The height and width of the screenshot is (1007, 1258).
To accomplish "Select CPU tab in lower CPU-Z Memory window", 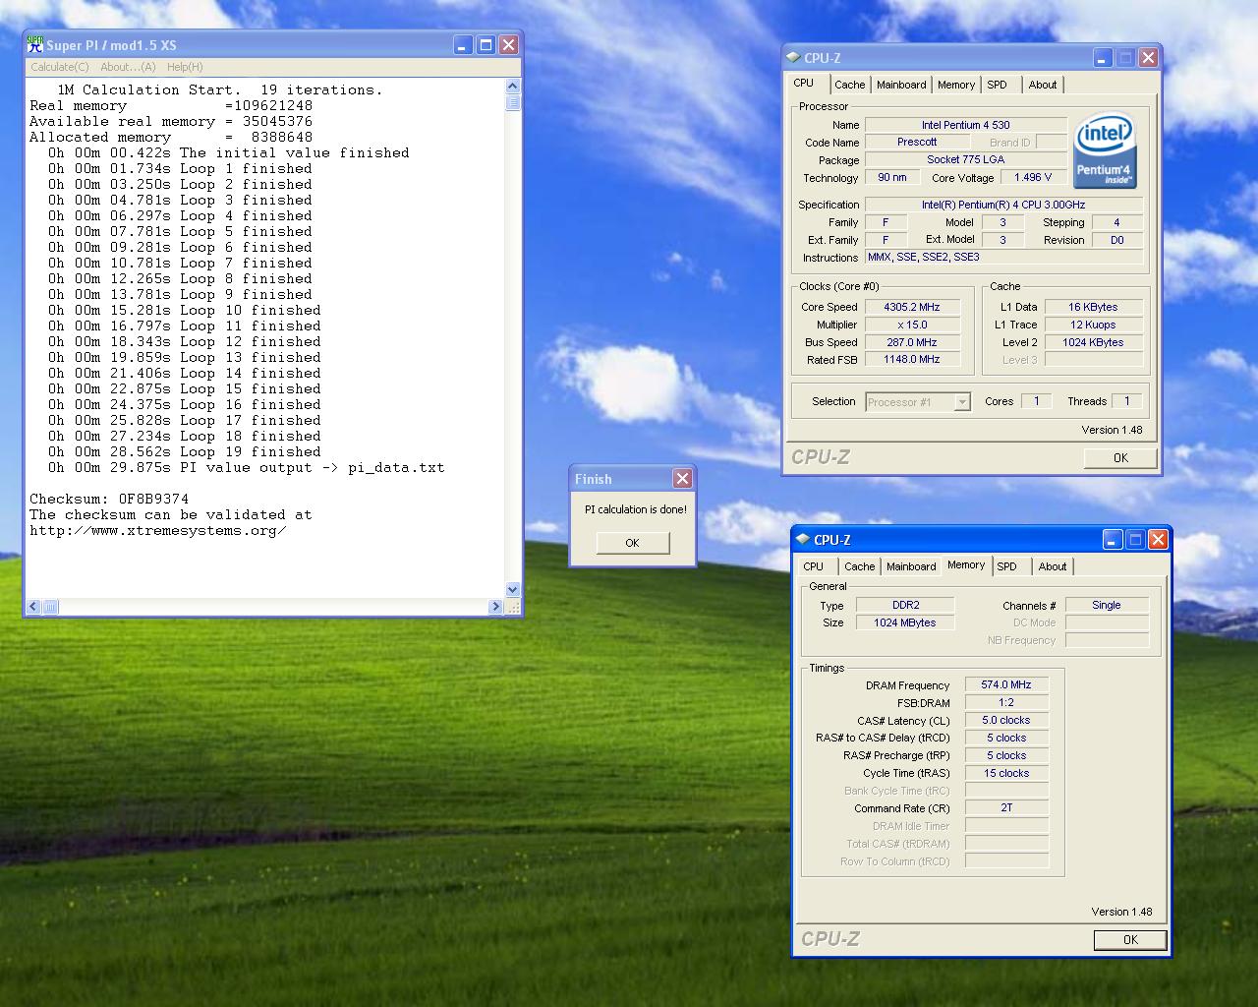I will 814,566.
